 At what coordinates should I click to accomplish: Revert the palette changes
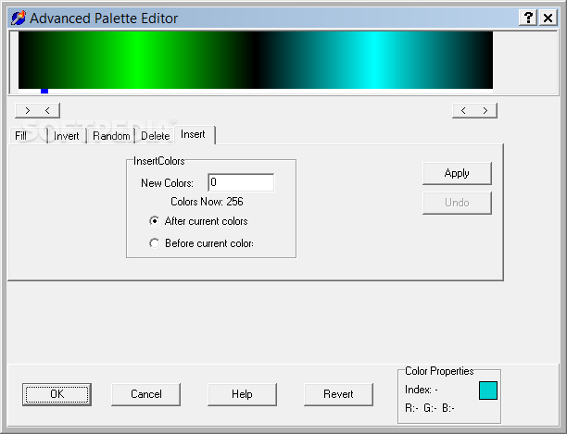(x=338, y=394)
